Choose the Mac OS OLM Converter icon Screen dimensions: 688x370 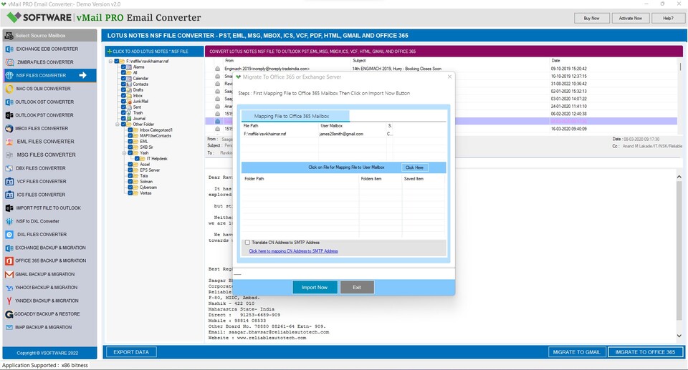pos(9,89)
